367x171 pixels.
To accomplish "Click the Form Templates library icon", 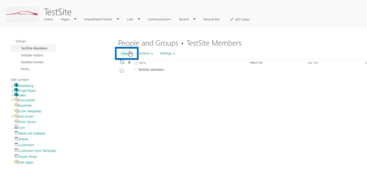I will 17,111.
